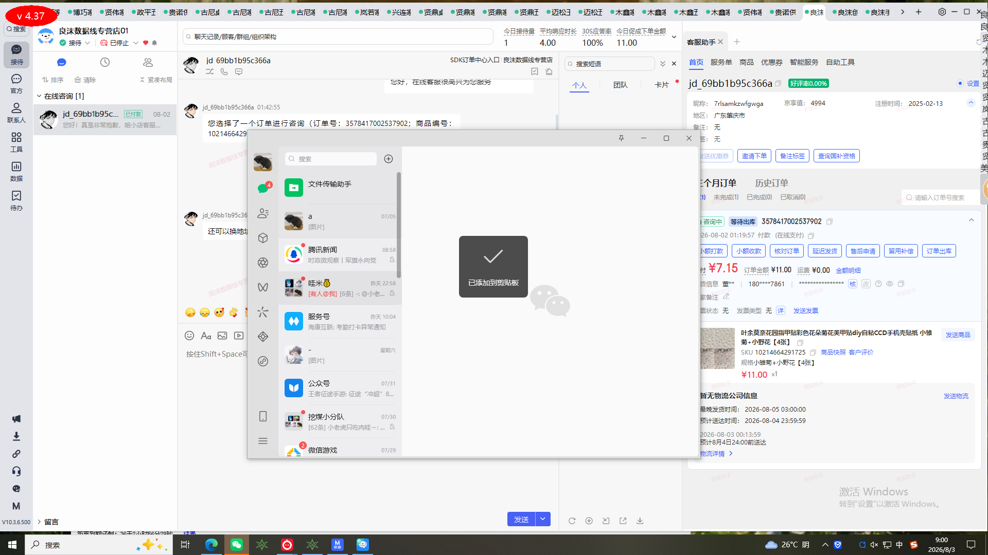Click the 延迟发货 button
This screenshot has height=555, width=988.
[824, 251]
